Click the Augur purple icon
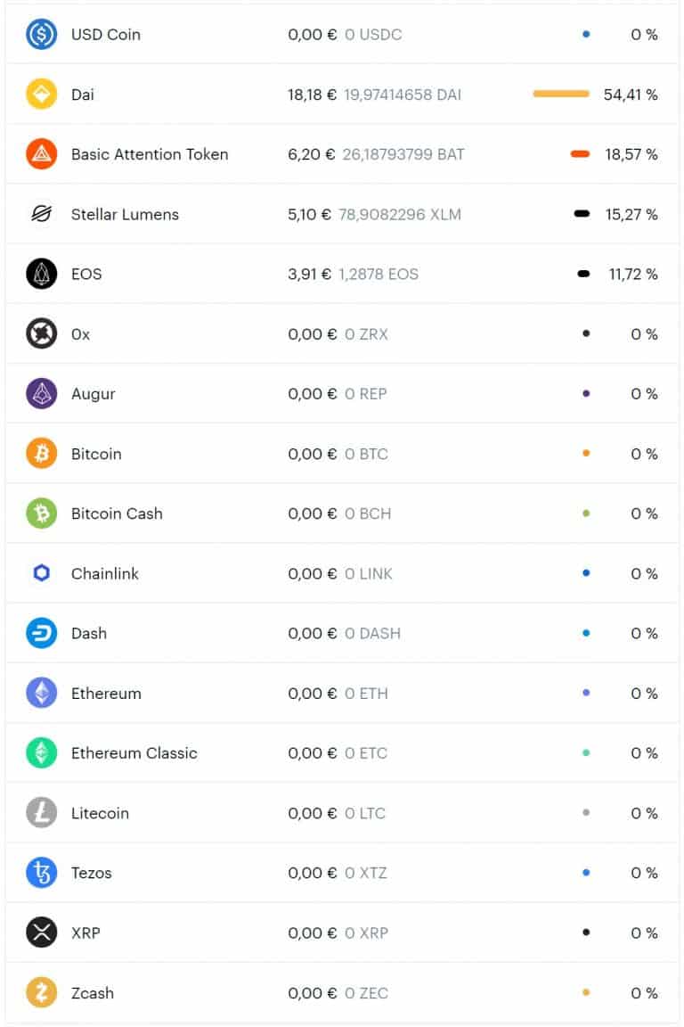The width and height of the screenshot is (684, 1027). (41, 394)
